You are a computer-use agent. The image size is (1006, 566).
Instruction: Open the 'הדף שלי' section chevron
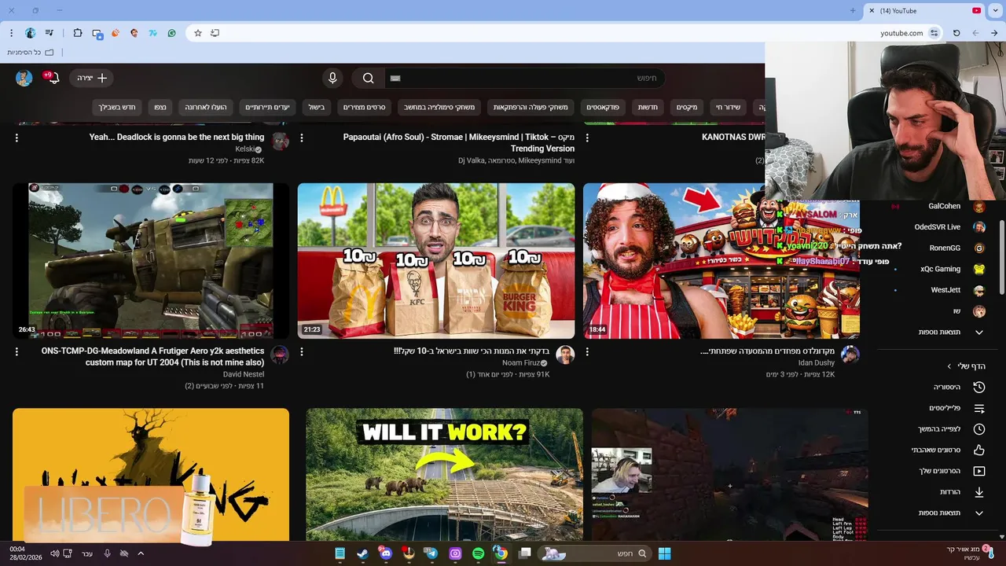click(949, 366)
